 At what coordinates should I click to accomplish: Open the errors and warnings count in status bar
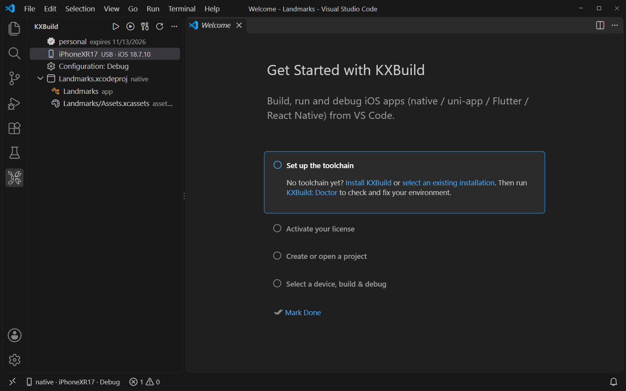(145, 382)
